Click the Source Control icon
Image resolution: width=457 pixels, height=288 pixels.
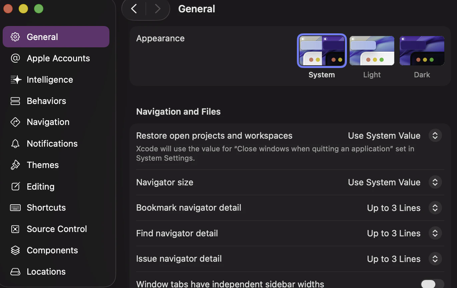tap(15, 229)
